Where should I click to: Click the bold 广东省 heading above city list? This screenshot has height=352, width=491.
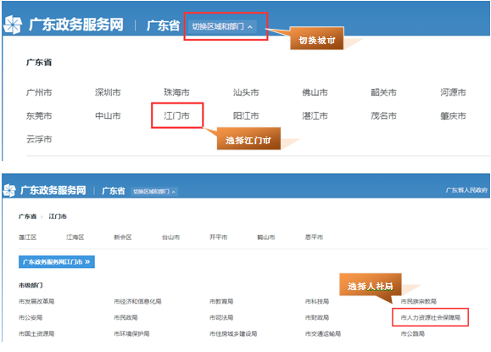pyautogui.click(x=39, y=62)
